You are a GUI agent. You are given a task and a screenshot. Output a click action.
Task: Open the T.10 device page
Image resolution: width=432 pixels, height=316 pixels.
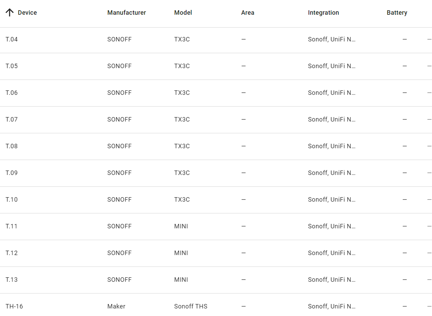(x=12, y=200)
